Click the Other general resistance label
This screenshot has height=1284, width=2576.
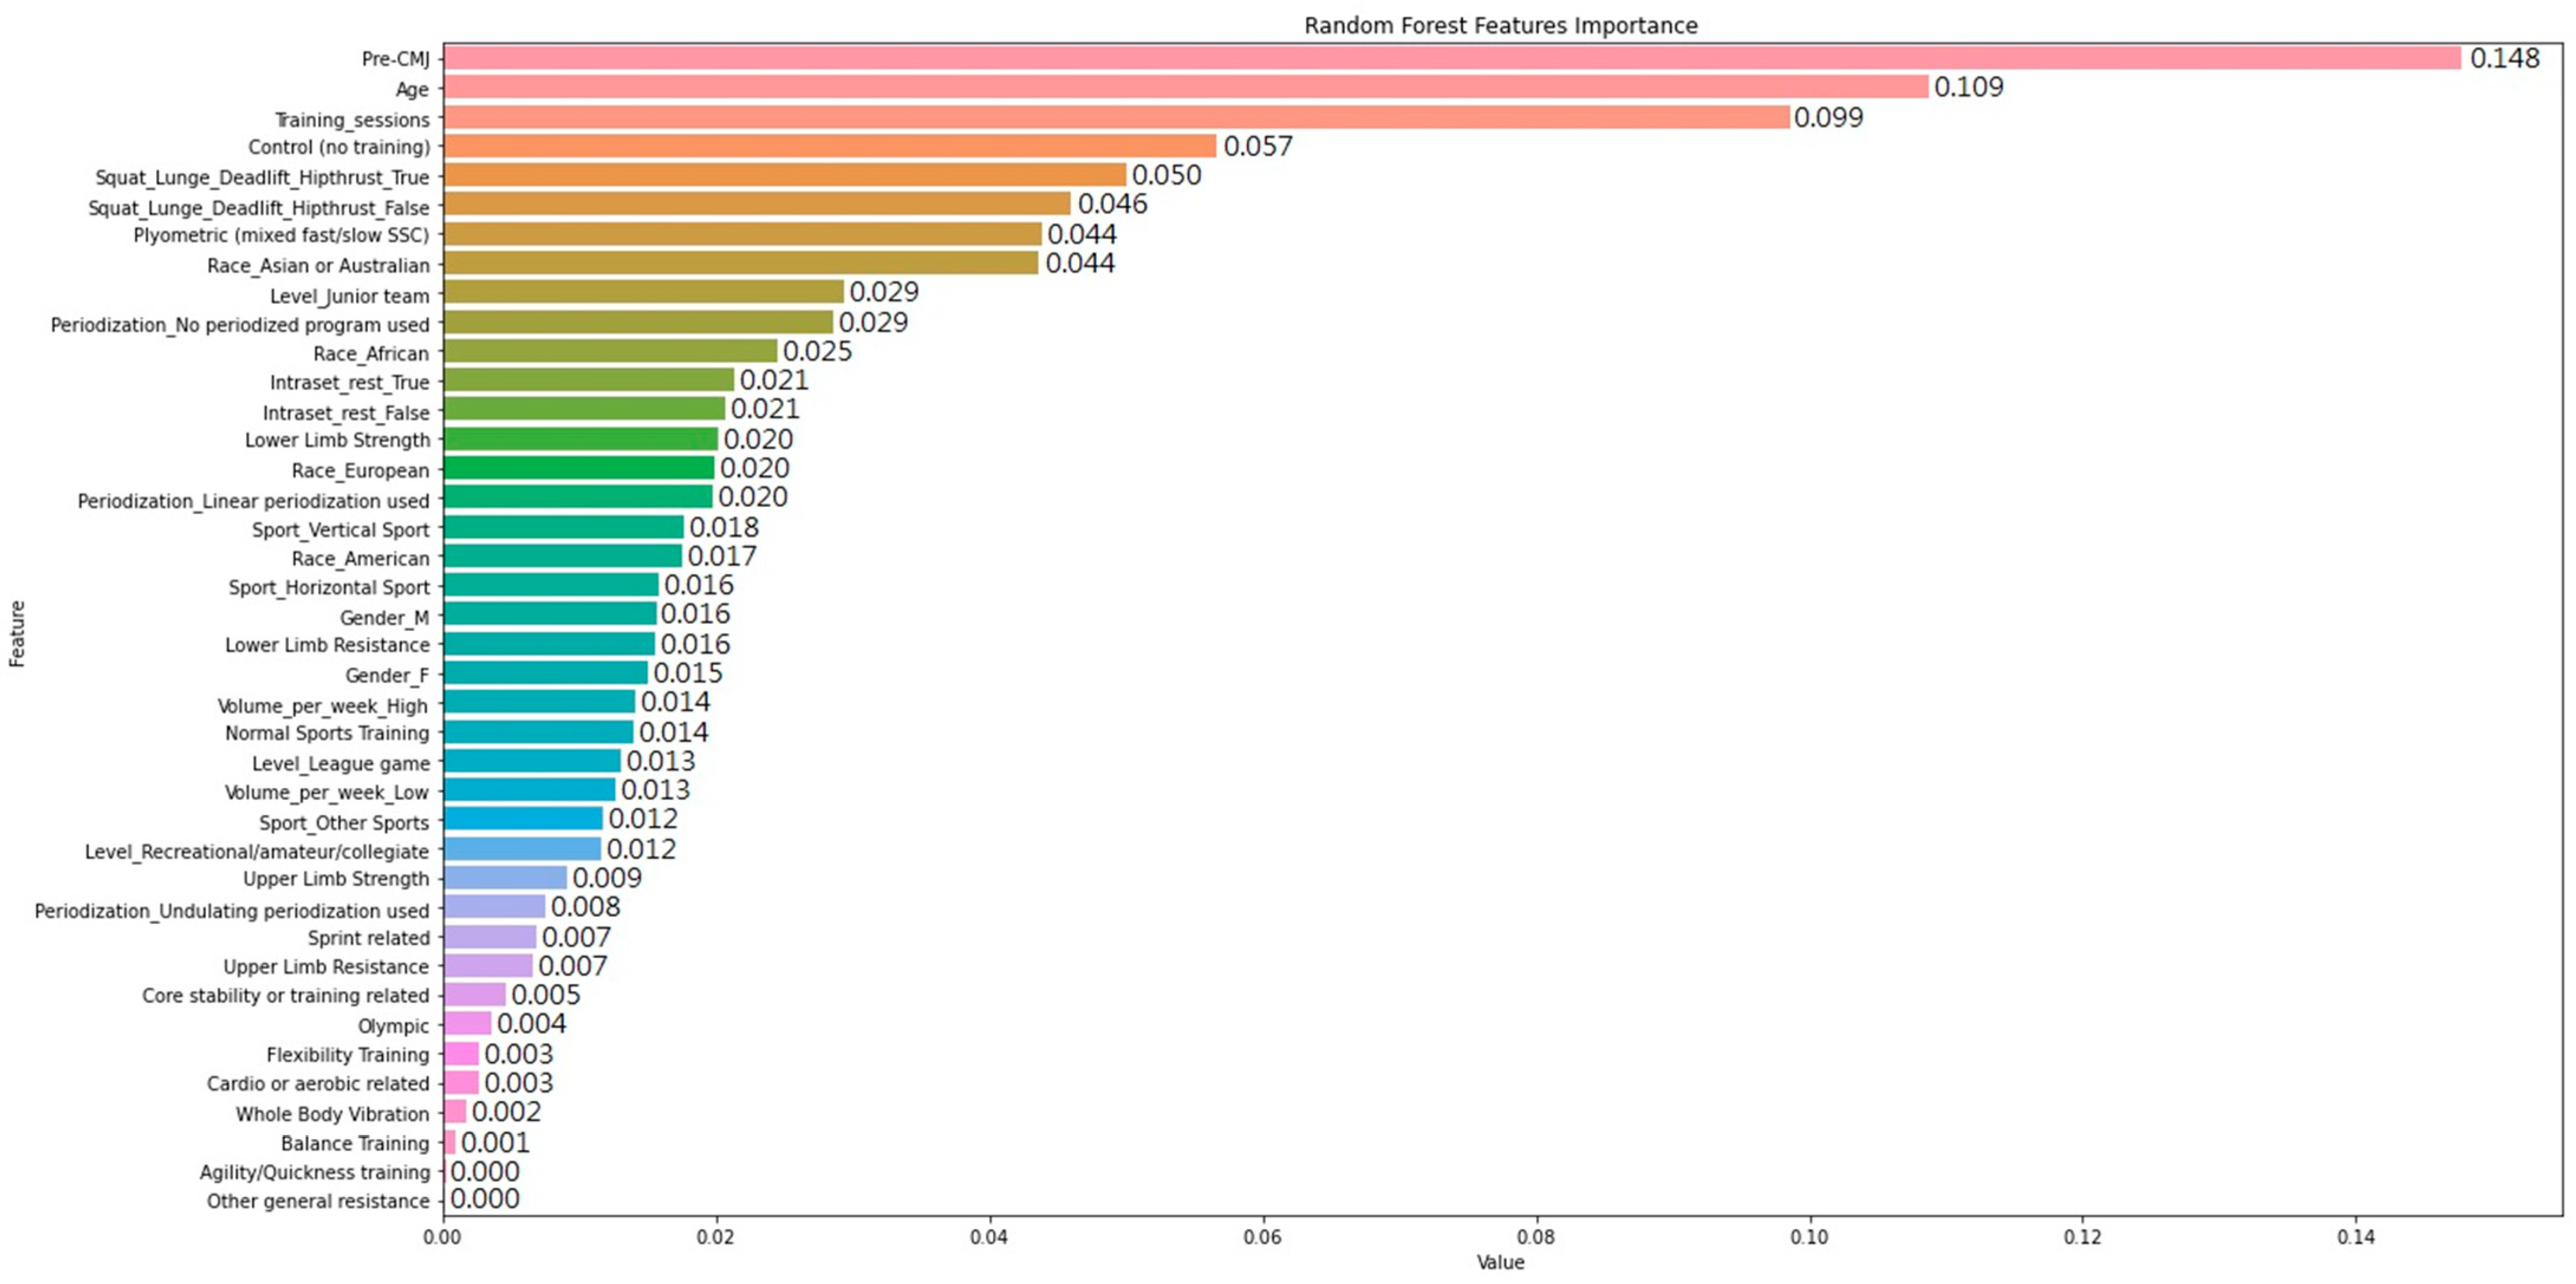[x=318, y=1201]
